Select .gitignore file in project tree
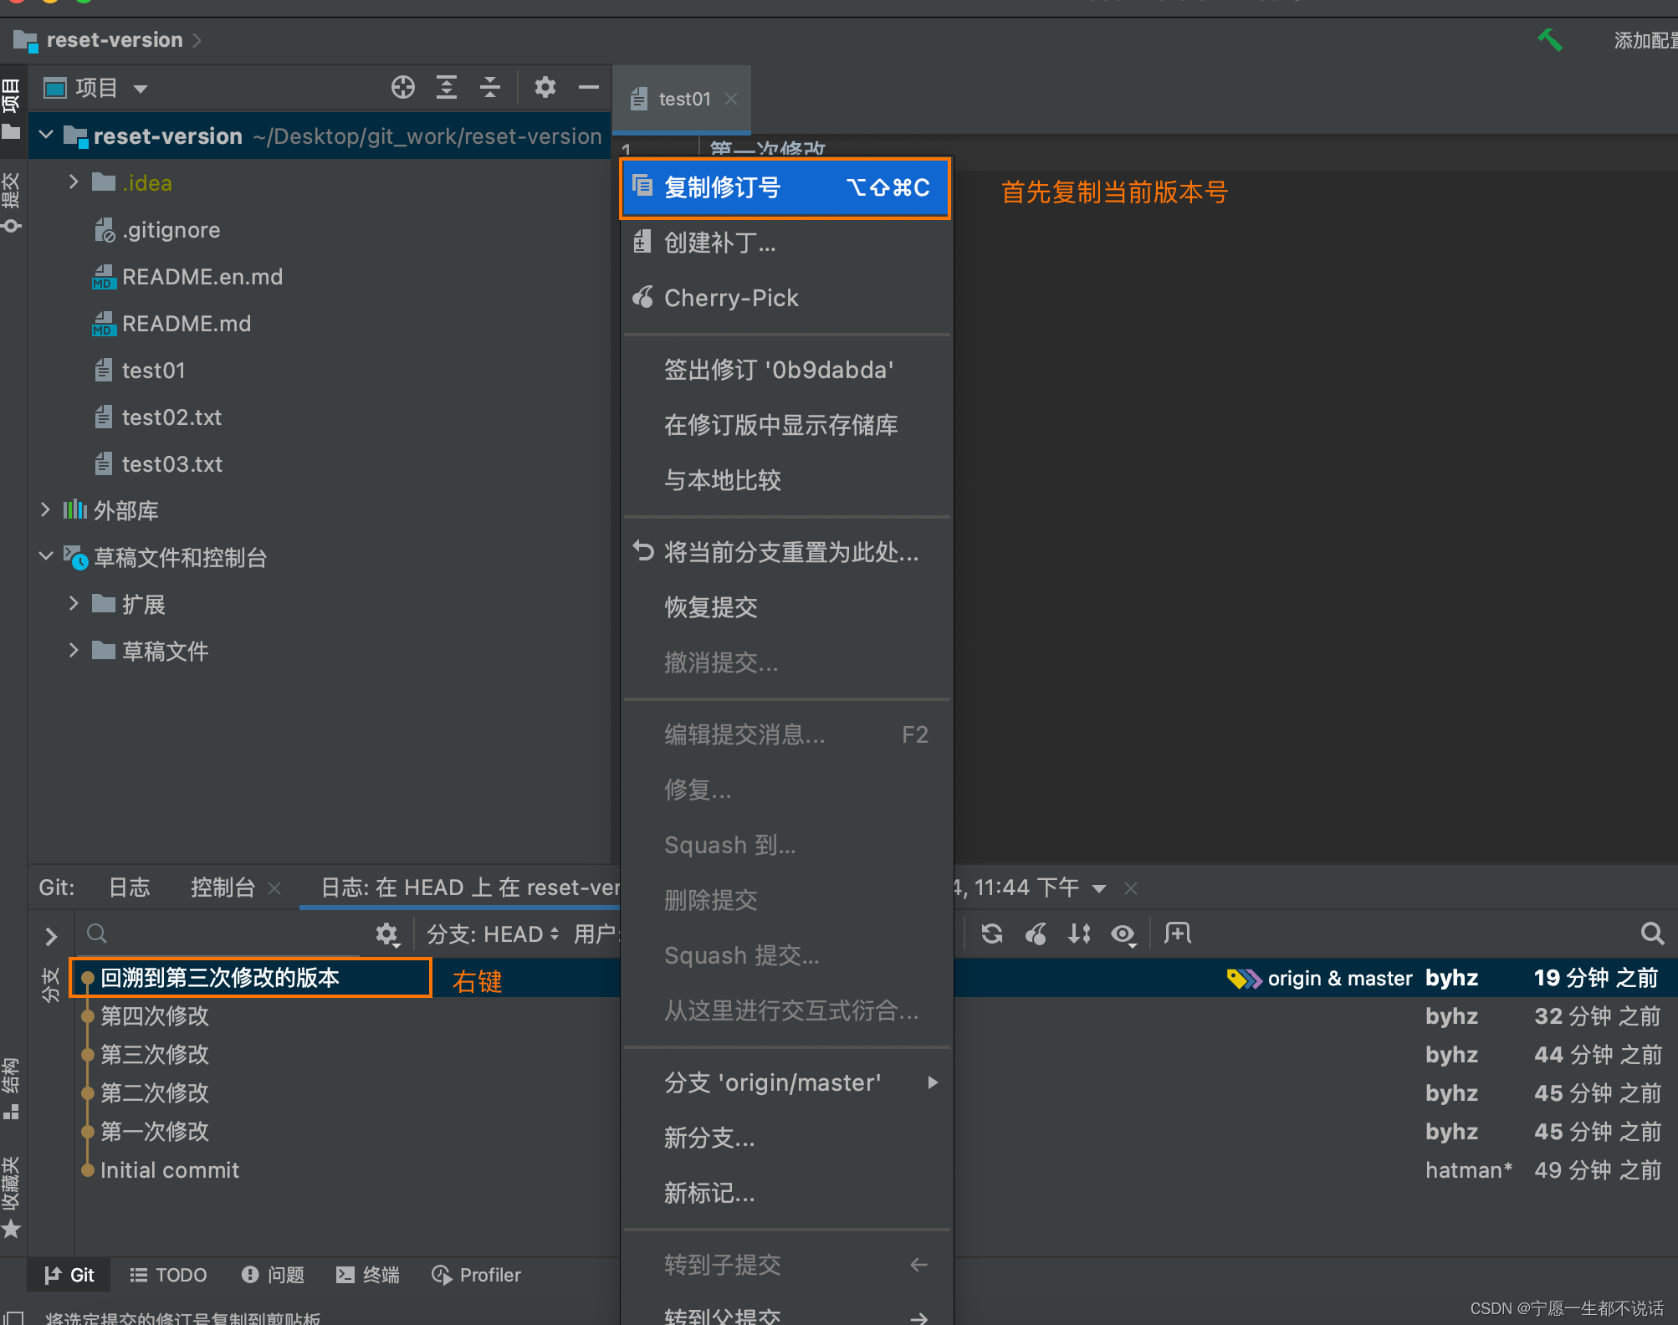The height and width of the screenshot is (1325, 1678). coord(158,230)
